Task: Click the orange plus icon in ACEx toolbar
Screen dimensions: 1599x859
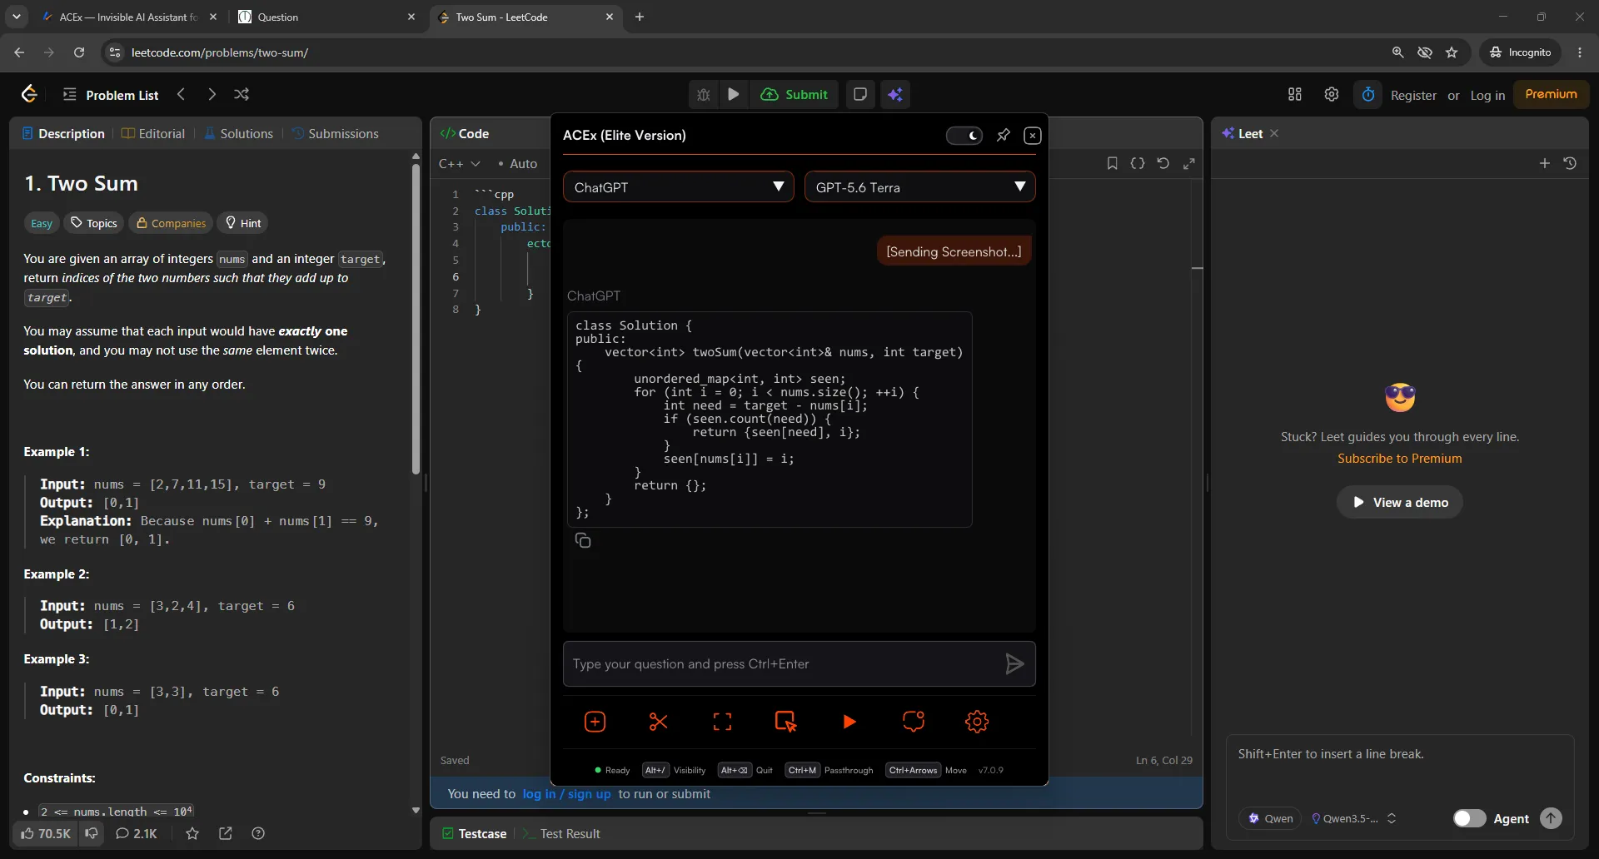Action: (x=595, y=722)
